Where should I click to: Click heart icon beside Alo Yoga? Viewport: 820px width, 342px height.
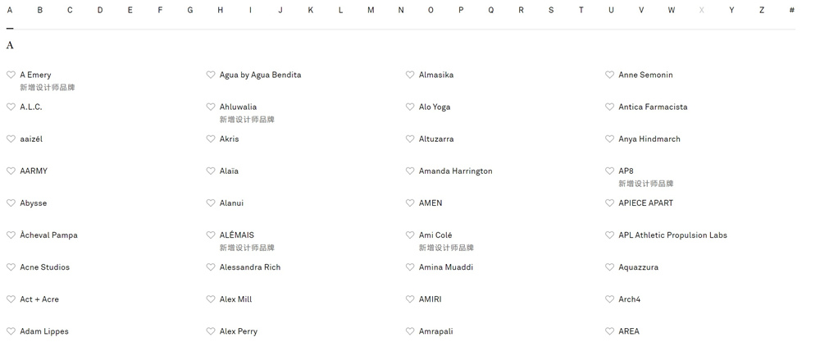[410, 107]
